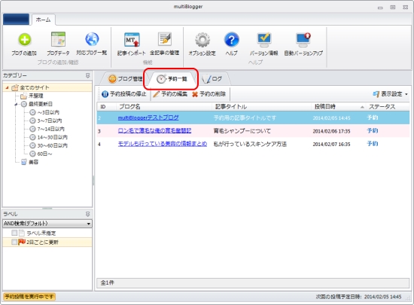
Task: Click the 2014/02/07 16:35 date cell
Action: click(332, 145)
